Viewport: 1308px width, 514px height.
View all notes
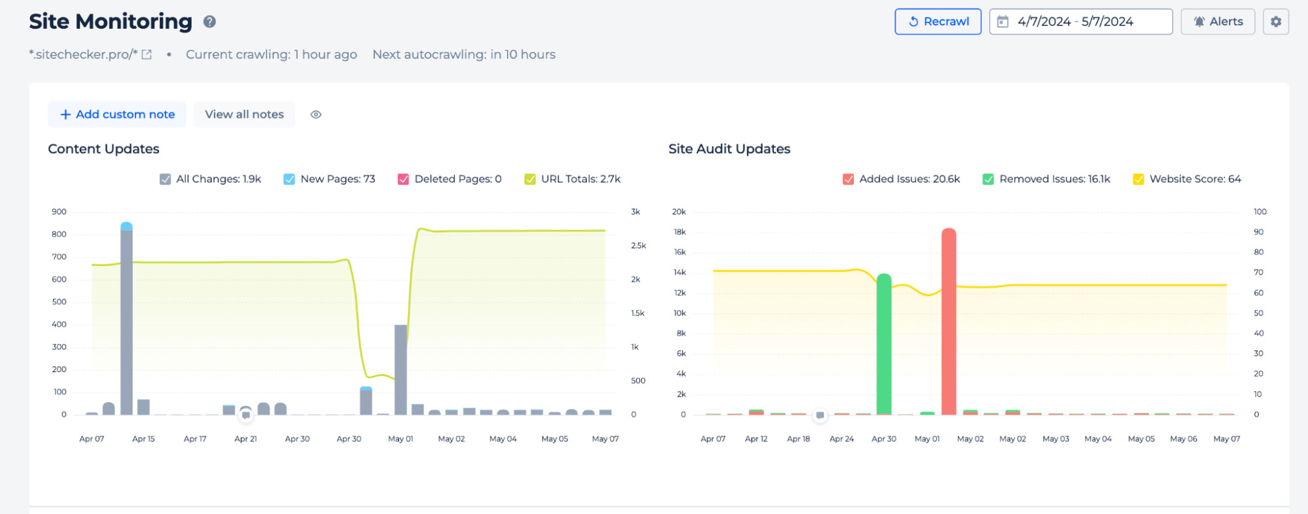click(x=244, y=114)
